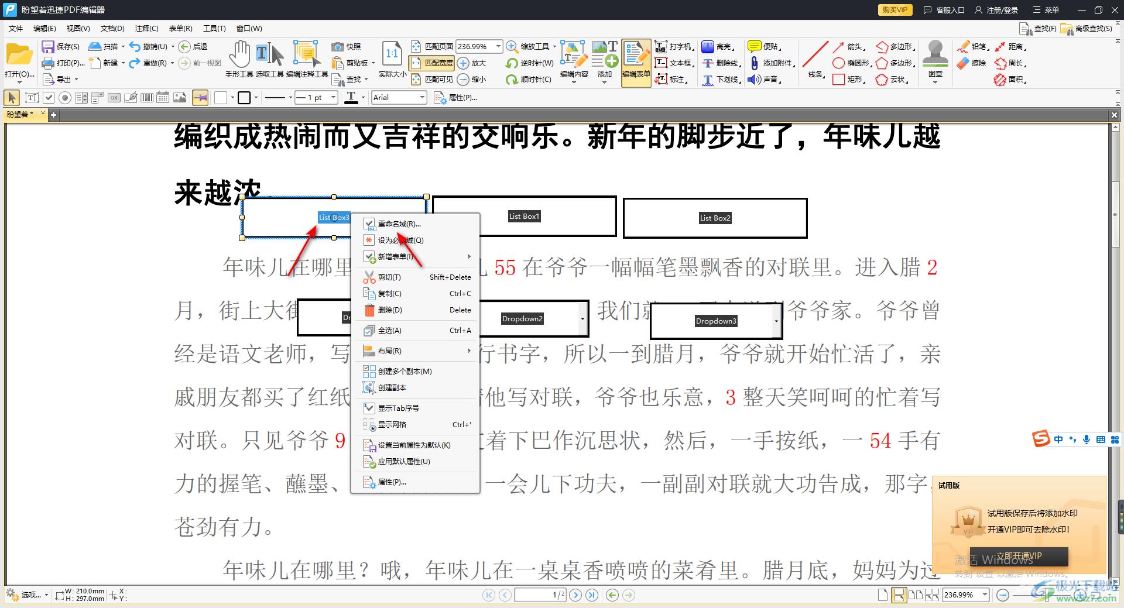Open the 注释(C) menu
1124x608 pixels.
146,28
